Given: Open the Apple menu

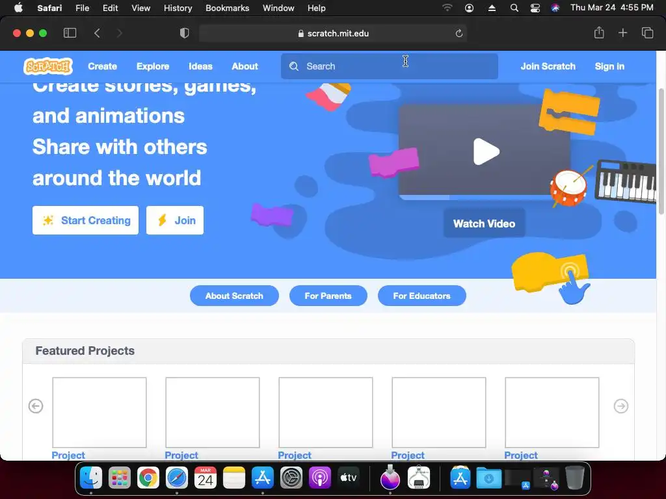Looking at the screenshot, I should (18, 8).
